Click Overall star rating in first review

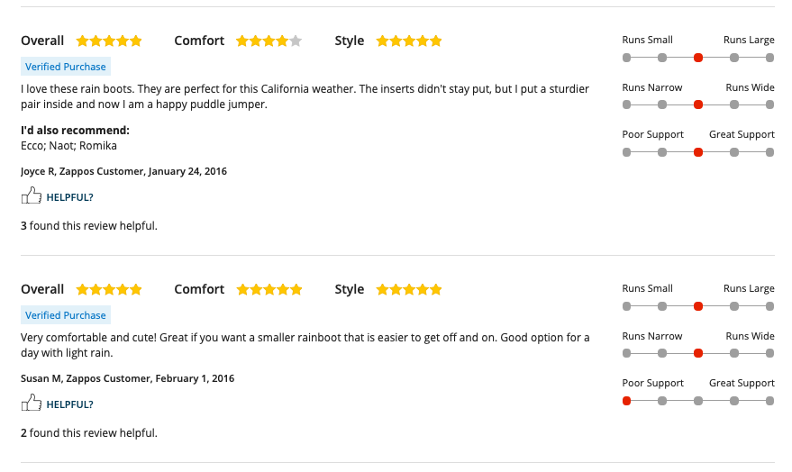click(x=109, y=41)
